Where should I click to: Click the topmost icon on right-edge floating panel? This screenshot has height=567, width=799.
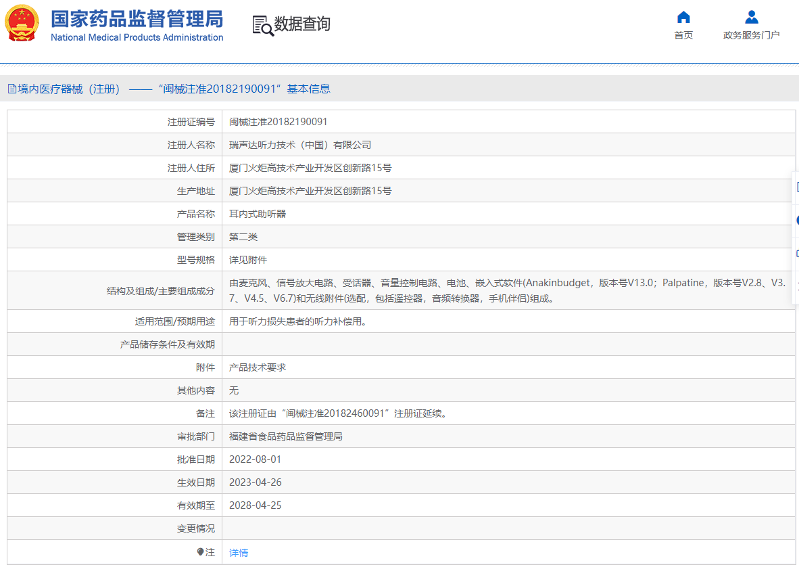[797, 187]
